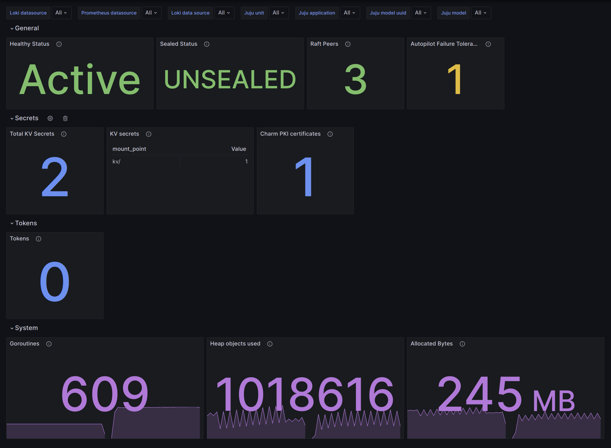The height and width of the screenshot is (448, 611).
Task: Click Allocated Bytes info icon
Action: 462,344
